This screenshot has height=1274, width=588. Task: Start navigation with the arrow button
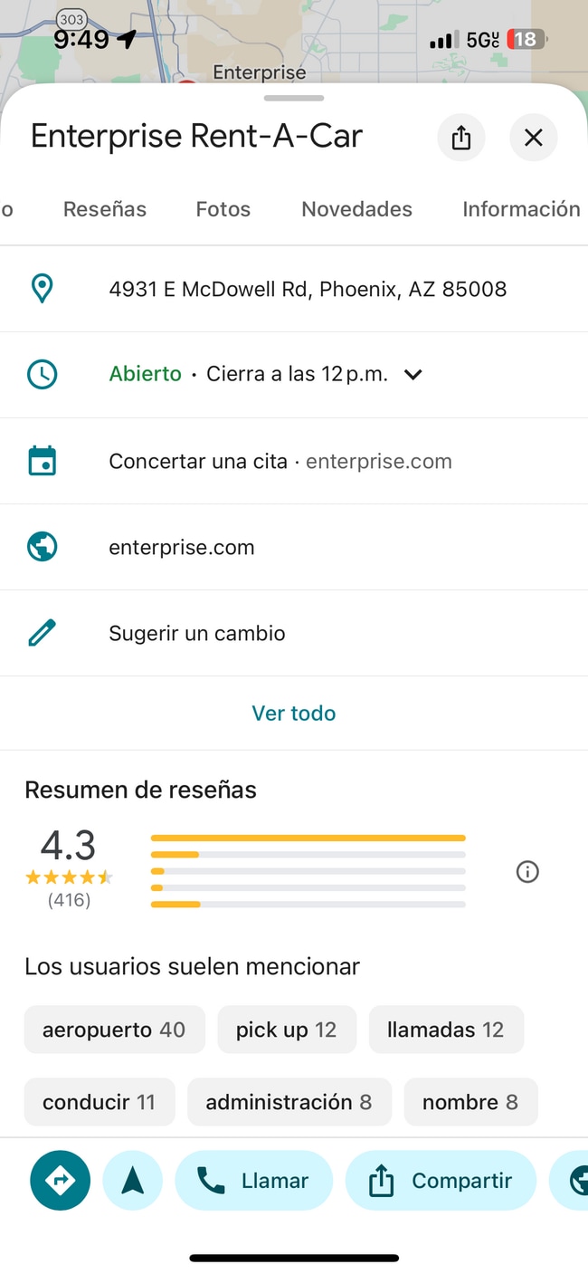pyautogui.click(x=133, y=1181)
